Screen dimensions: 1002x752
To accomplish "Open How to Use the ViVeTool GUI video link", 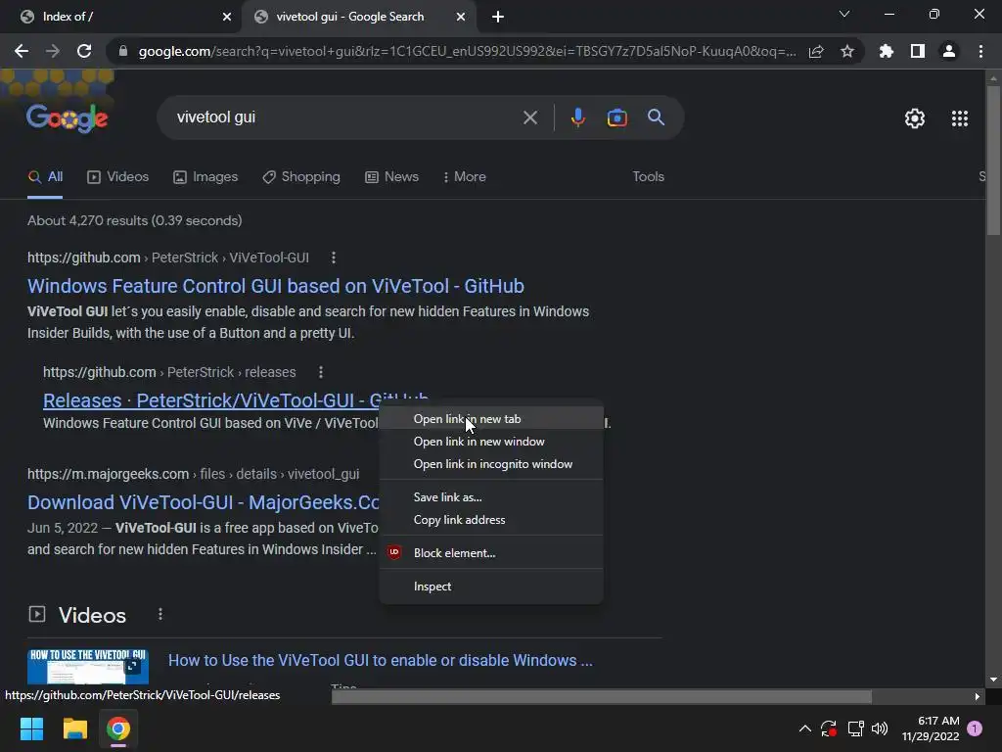I will (381, 661).
